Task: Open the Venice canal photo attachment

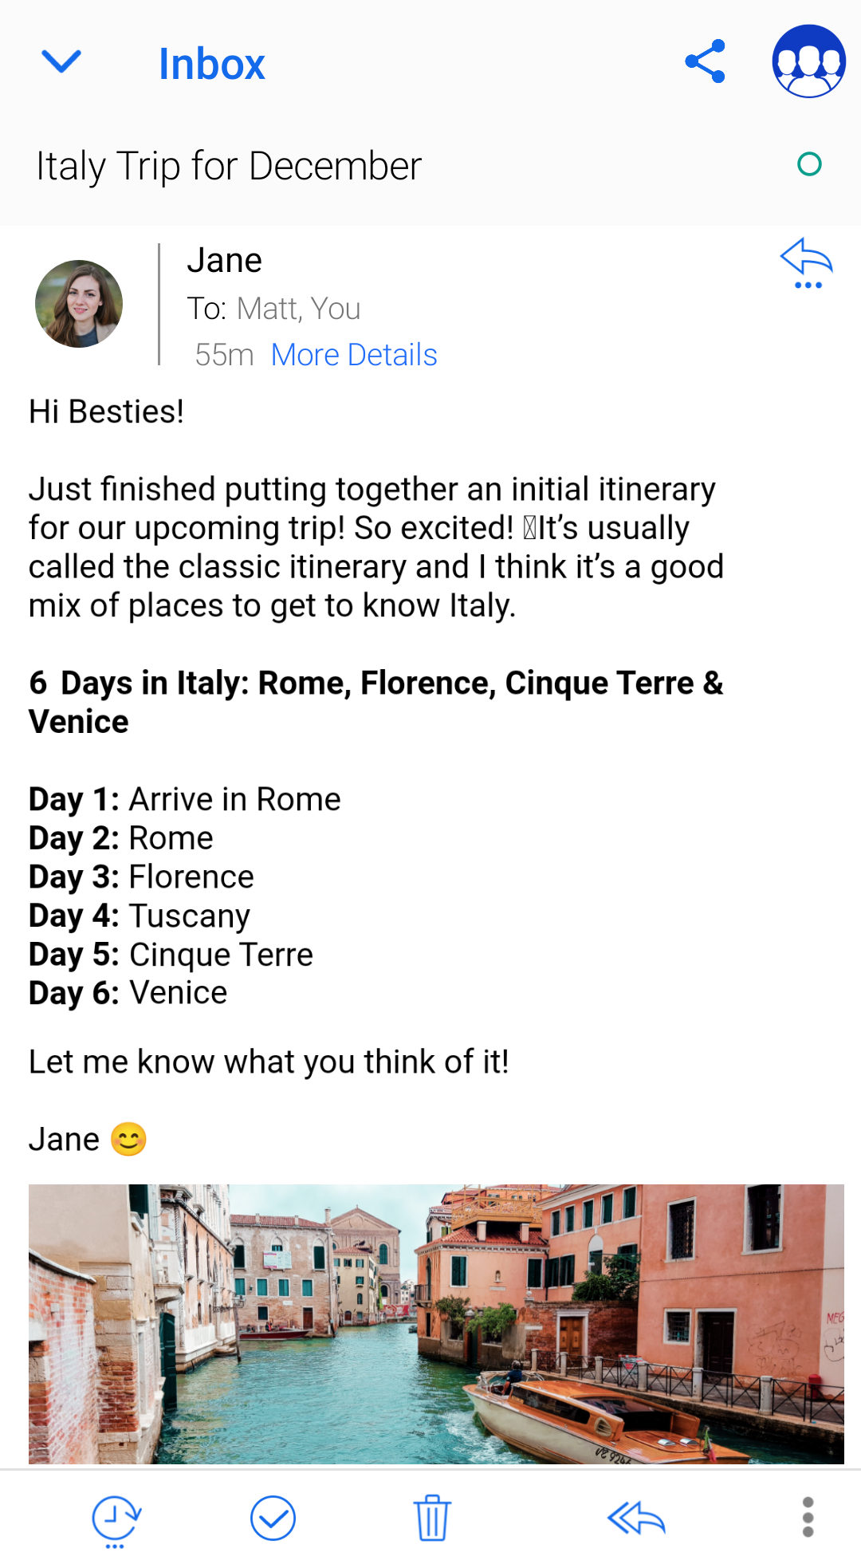Action: pos(436,1324)
